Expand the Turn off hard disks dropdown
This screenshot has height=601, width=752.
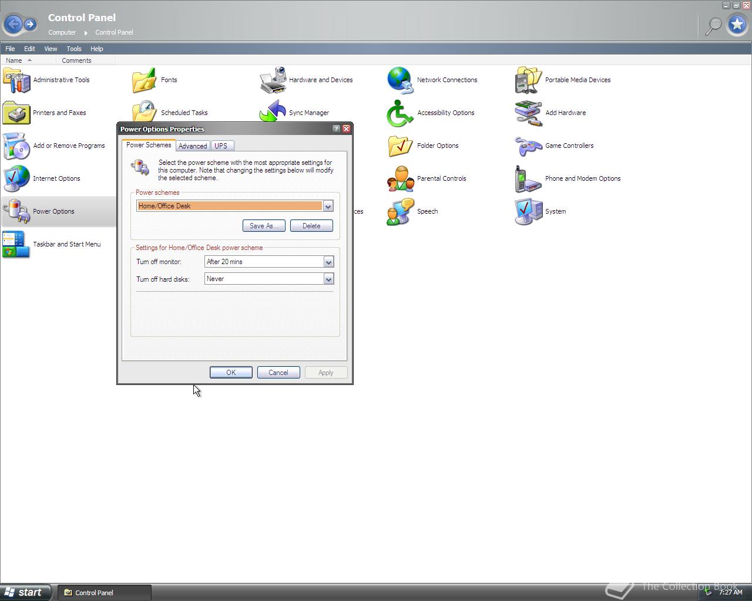pos(328,279)
